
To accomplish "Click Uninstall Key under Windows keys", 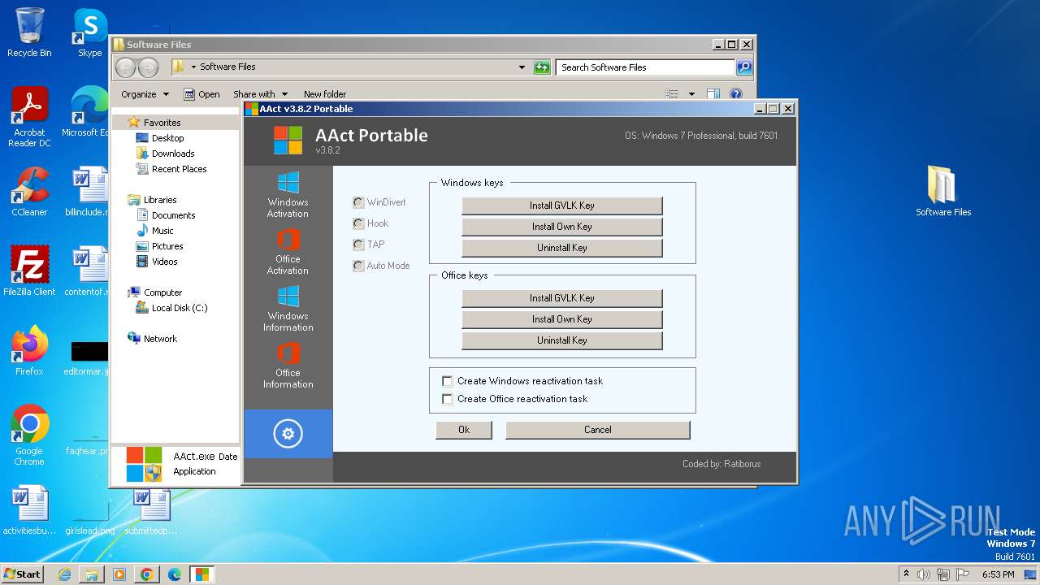I will [x=562, y=248].
